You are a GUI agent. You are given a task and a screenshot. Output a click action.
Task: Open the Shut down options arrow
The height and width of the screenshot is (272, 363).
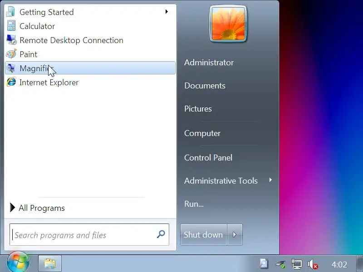point(235,234)
